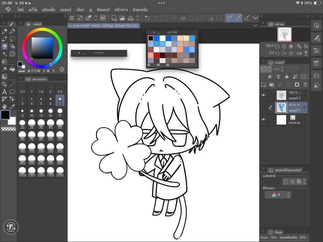Viewport: 323px width, 242px height.
Task: Click zoom in plus in Navigator
Action: tap(284, 46)
